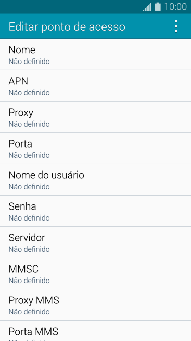
Task: Tap the signal strength icon
Action: pos(147,7)
